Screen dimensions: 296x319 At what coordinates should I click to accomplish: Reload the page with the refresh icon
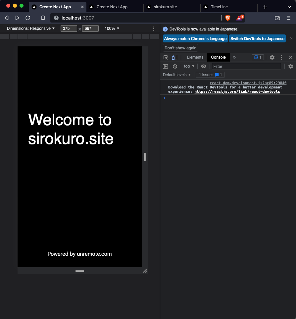(x=28, y=18)
